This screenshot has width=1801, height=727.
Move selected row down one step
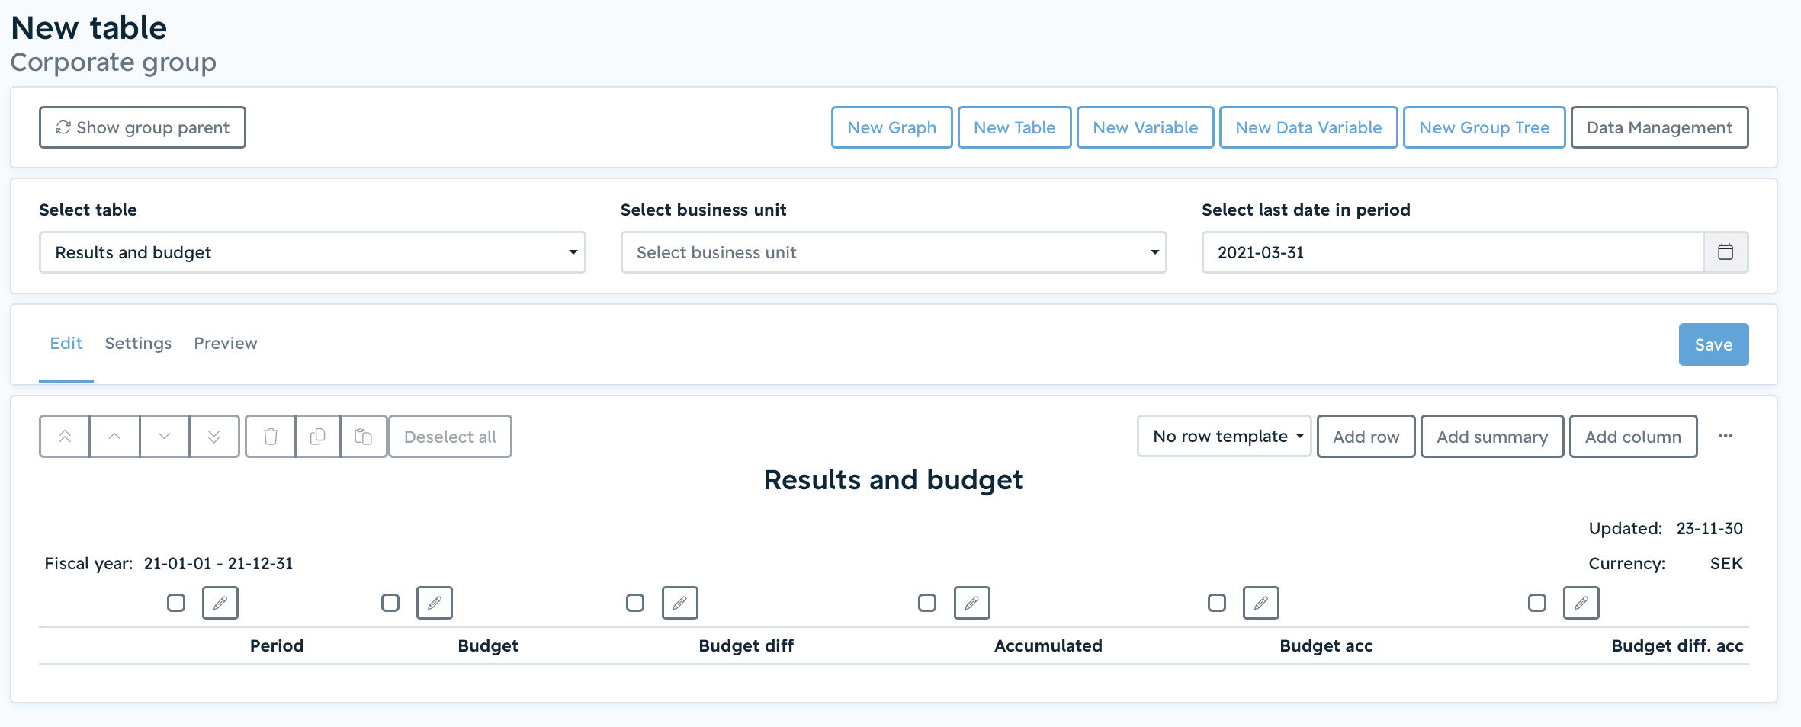click(x=164, y=437)
